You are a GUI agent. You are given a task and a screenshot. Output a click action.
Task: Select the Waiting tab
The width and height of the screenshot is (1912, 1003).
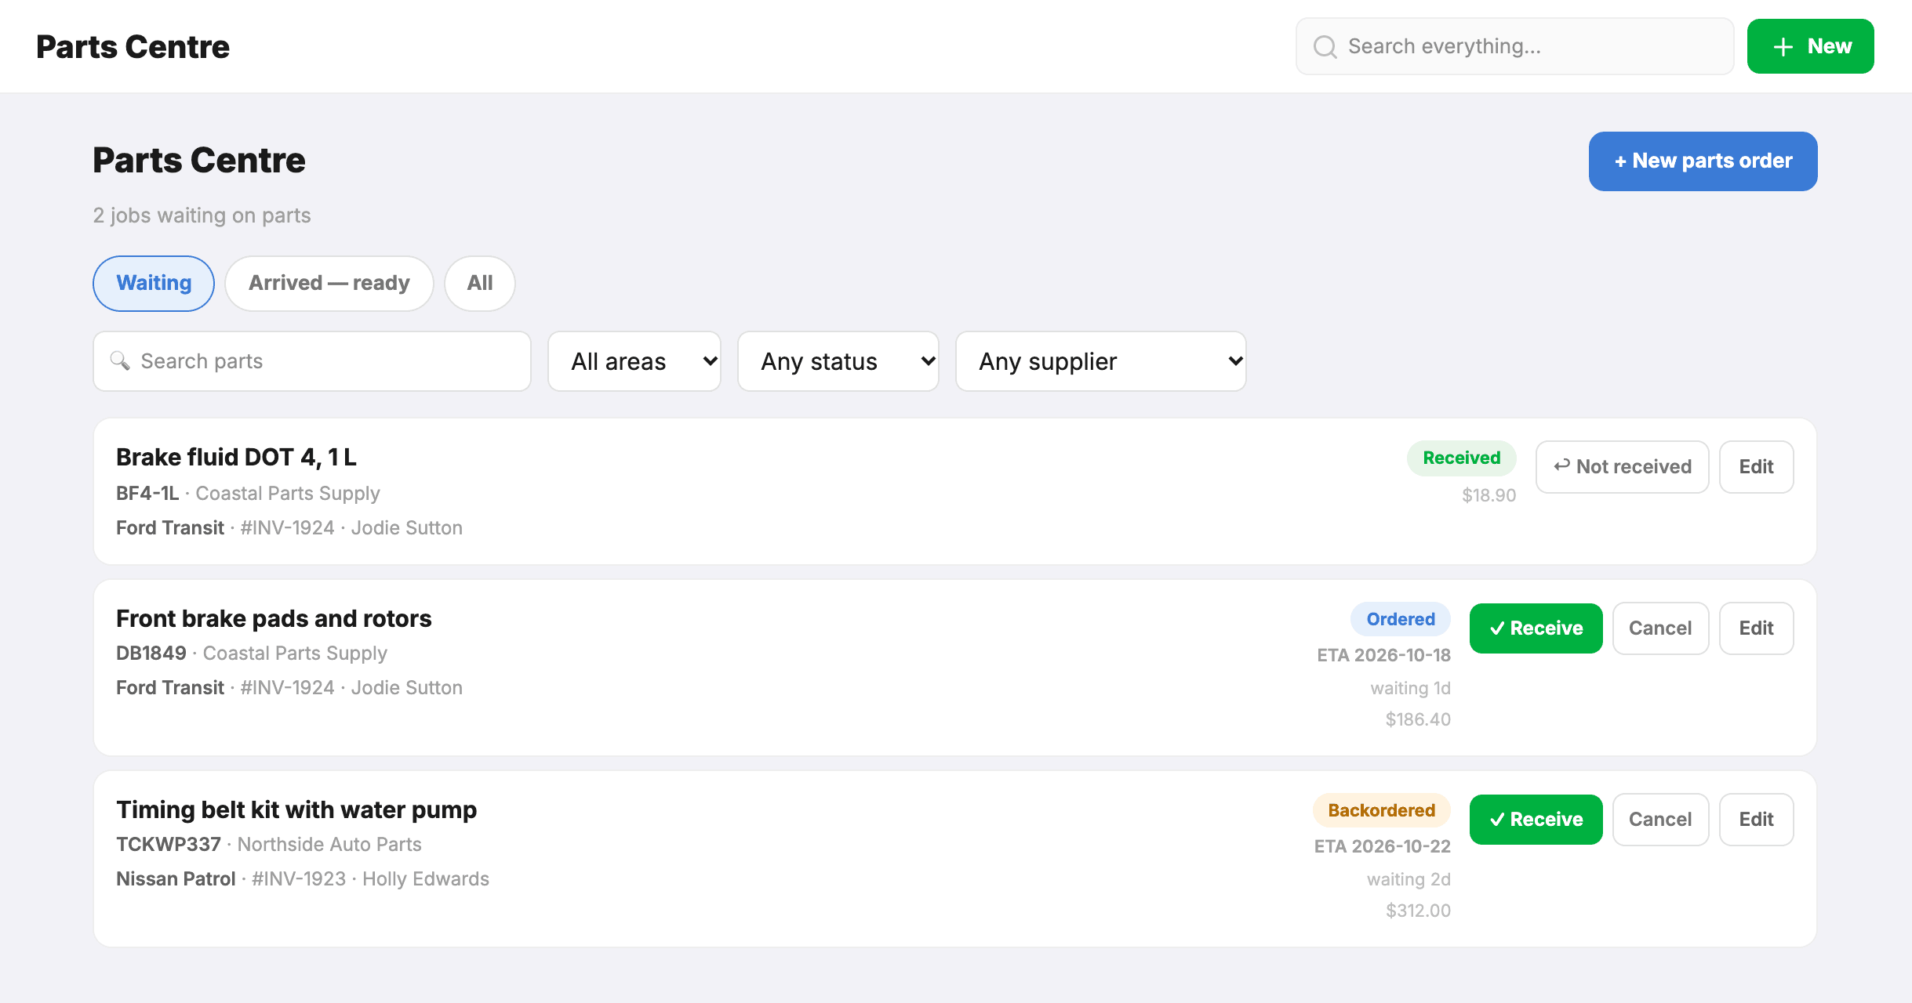click(154, 283)
